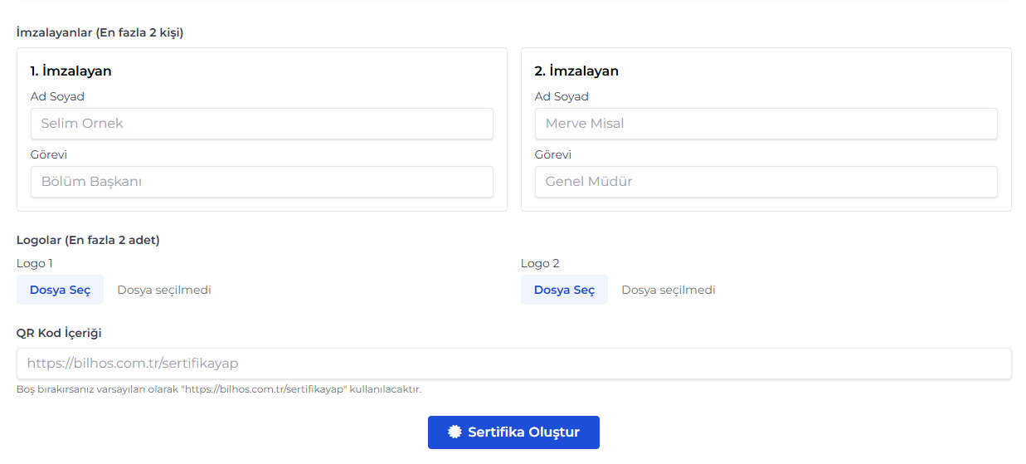
Task: Choose a file for Logo 1
Action: 60,290
